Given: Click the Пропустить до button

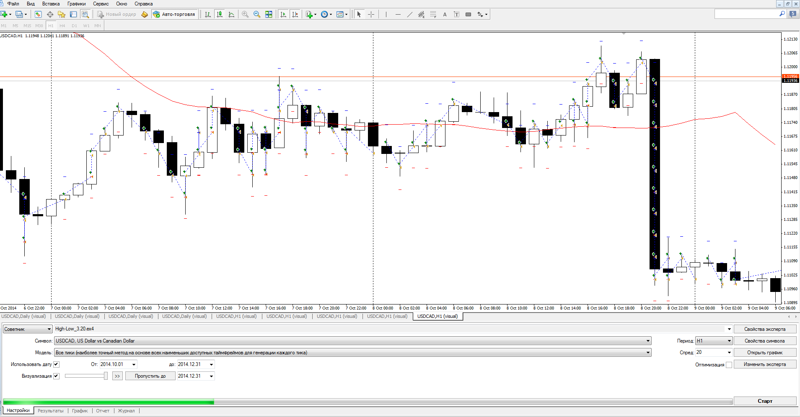Looking at the screenshot, I should (x=150, y=376).
